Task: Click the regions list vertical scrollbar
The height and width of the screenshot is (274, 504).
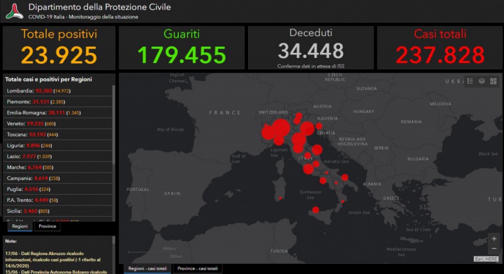Action: pyautogui.click(x=113, y=126)
